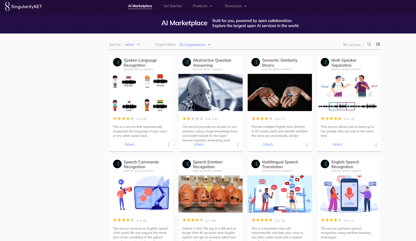Open English Speech Recognition title link

tap(345, 164)
